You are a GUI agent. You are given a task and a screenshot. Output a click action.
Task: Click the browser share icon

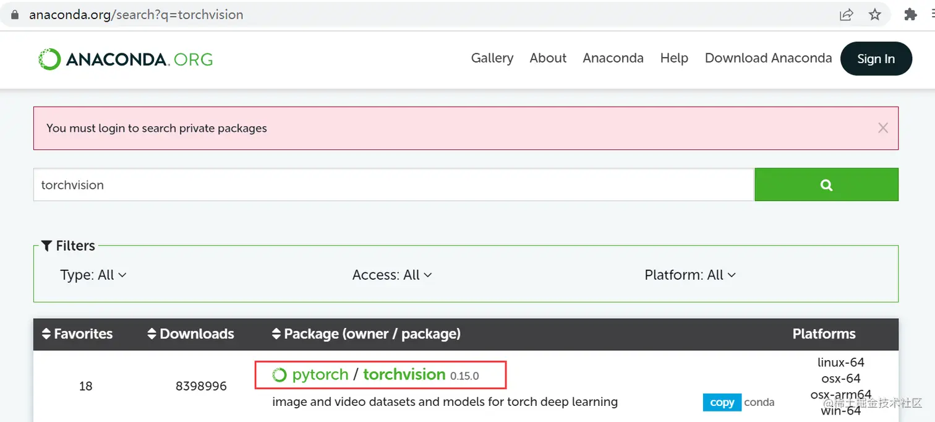(x=846, y=15)
